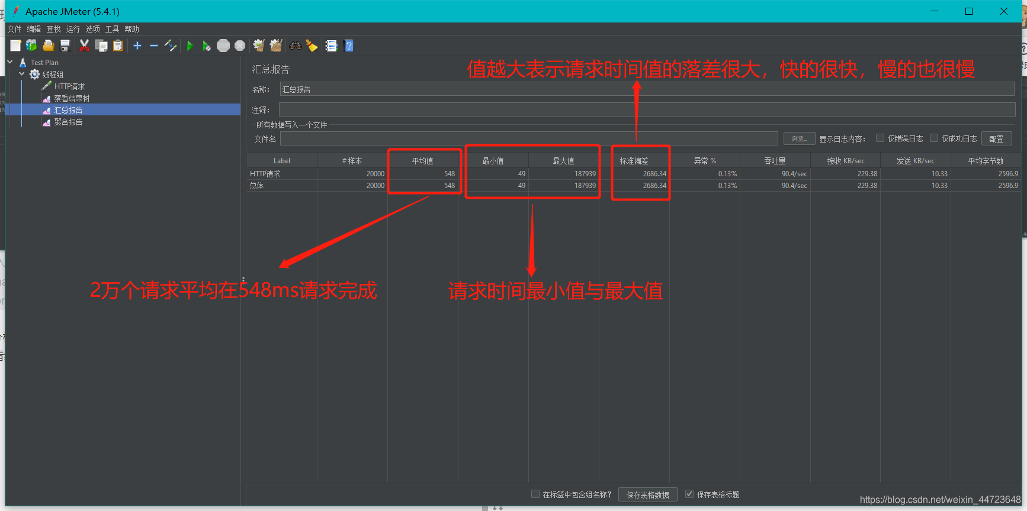The image size is (1027, 511).
Task: Click the 配置 configure button
Action: coord(996,138)
